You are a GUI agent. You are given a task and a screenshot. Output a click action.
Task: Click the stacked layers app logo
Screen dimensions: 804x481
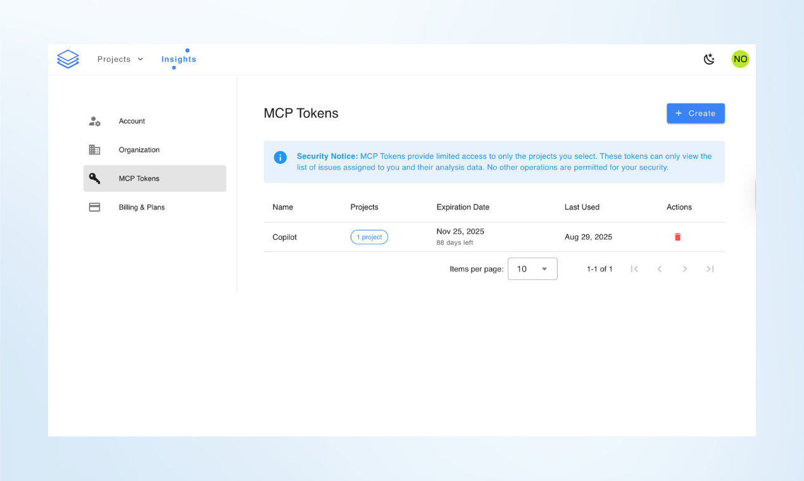68,59
